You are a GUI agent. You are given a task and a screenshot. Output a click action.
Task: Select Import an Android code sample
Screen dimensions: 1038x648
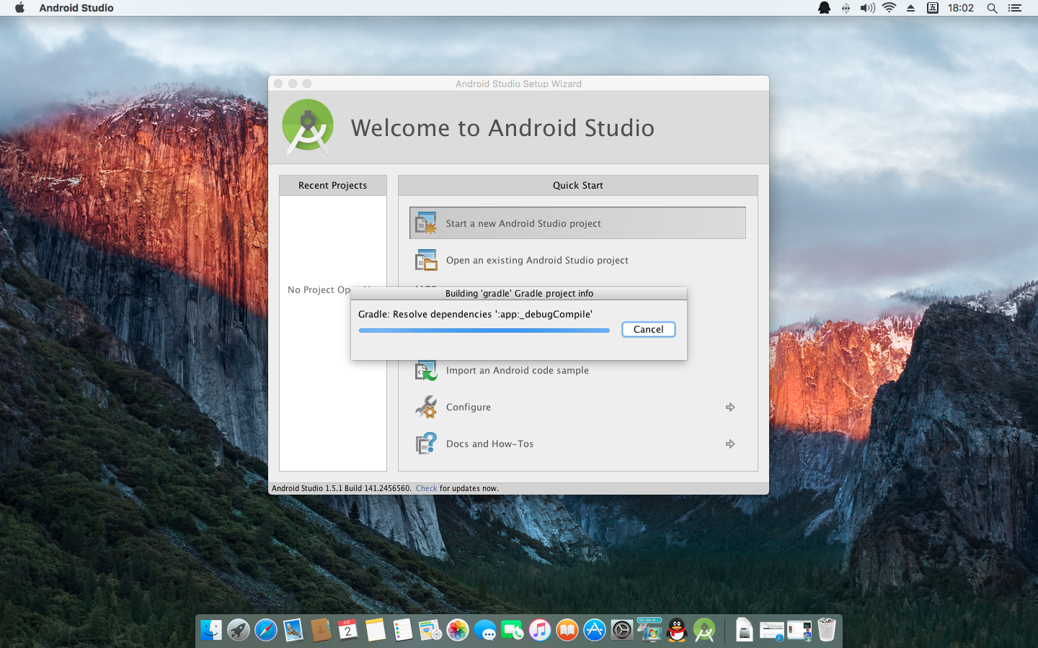(x=517, y=370)
